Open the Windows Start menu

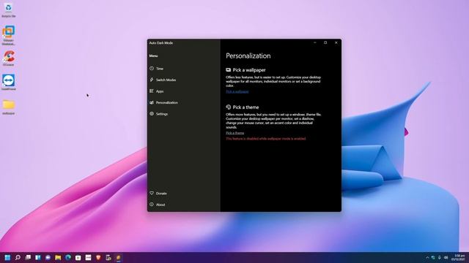coord(7,257)
